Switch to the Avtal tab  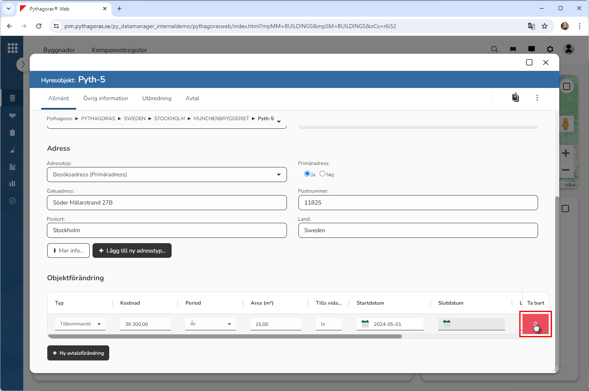[x=192, y=99]
